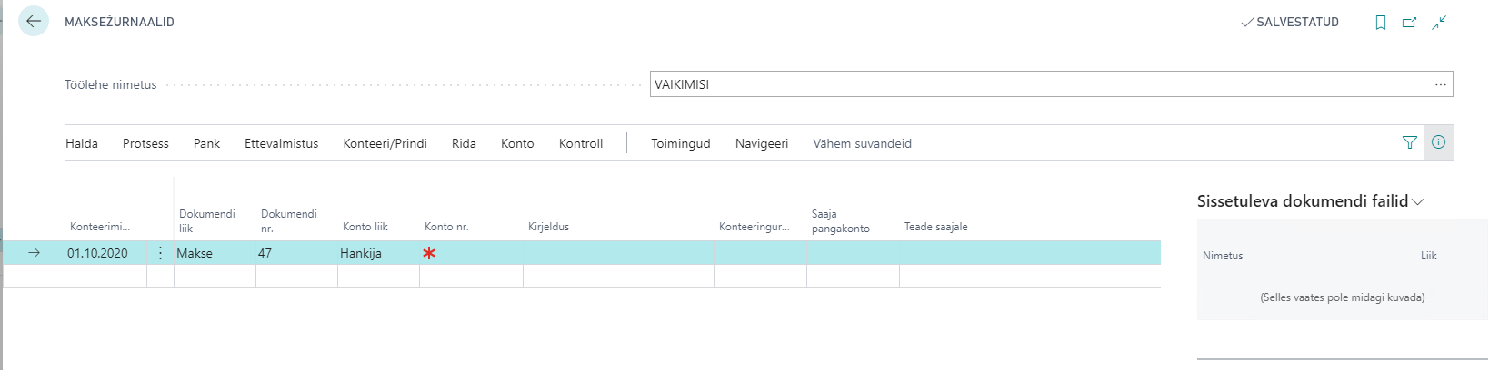The width and height of the screenshot is (1509, 370).
Task: Click the back arrow button
Action: click(x=34, y=22)
